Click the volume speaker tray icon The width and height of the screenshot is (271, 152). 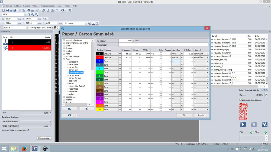(254, 149)
